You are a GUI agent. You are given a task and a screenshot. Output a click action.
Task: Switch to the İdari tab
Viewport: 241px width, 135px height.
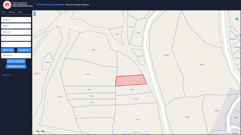(x=4, y=12)
